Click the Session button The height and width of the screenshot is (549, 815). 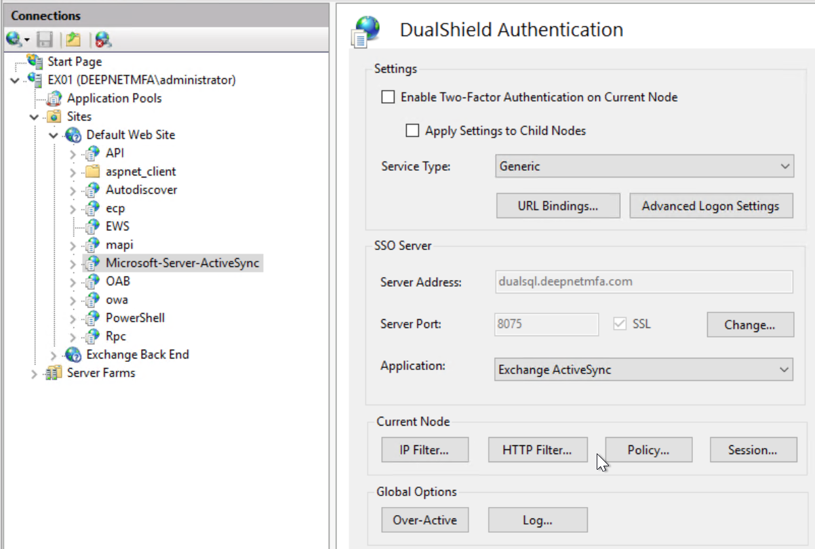coord(753,450)
